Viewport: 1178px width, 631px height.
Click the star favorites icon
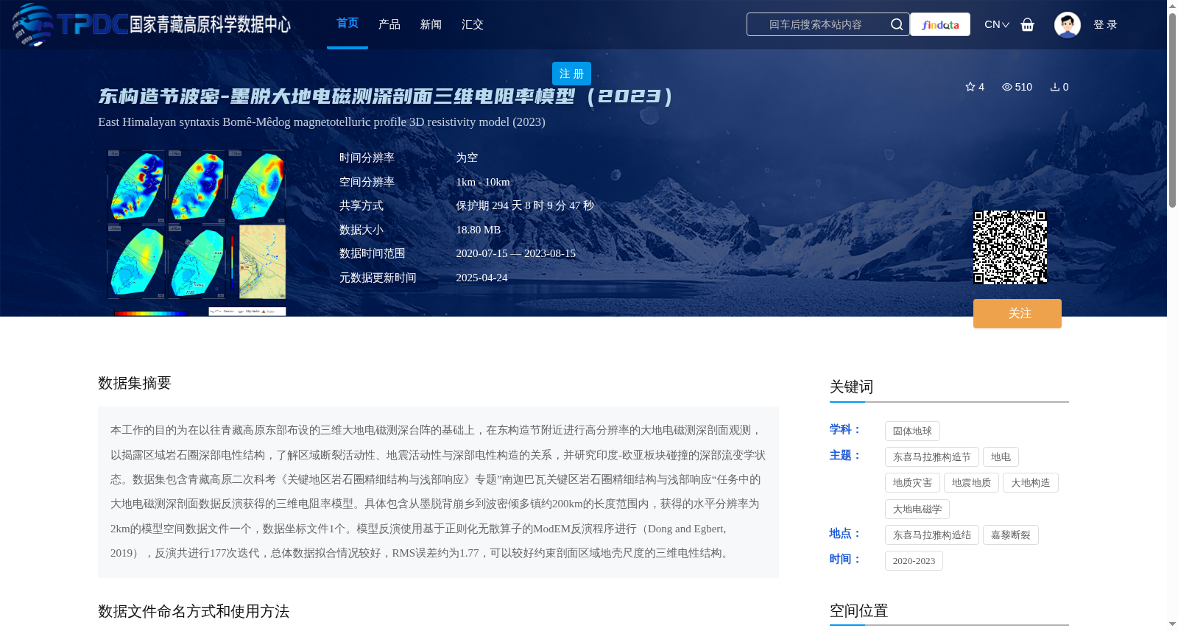tap(970, 87)
